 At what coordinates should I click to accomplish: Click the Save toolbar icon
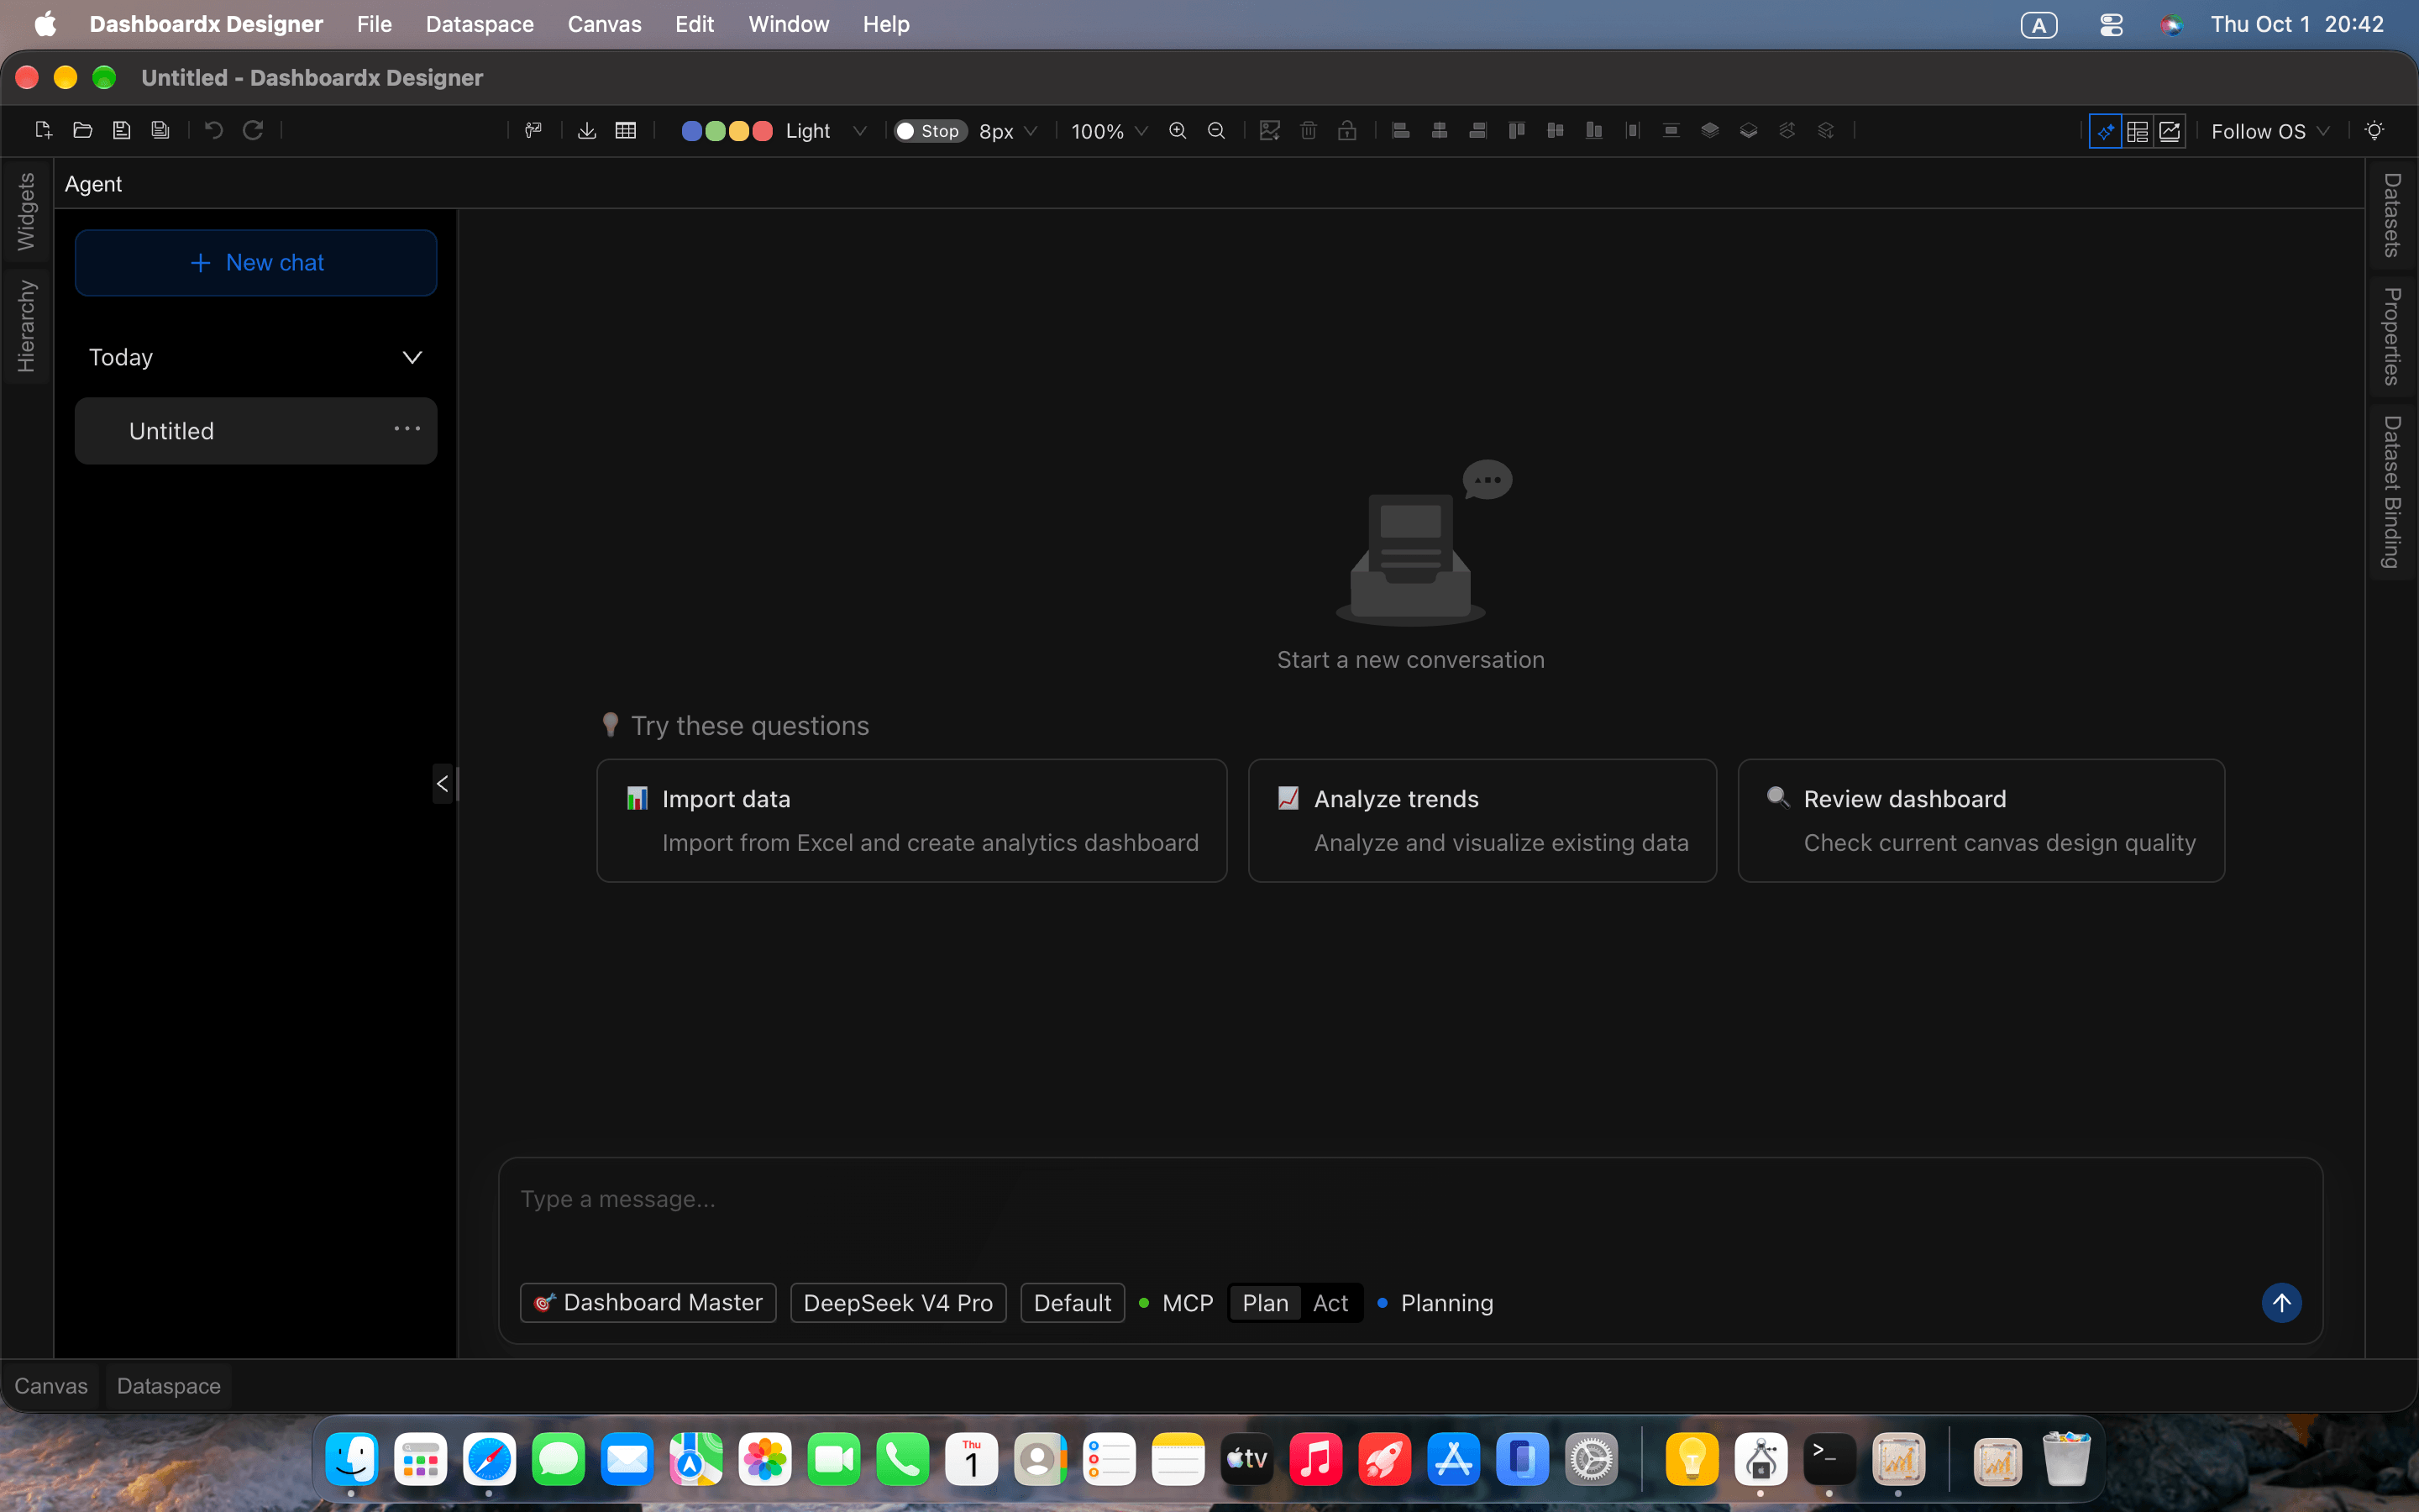pos(121,130)
